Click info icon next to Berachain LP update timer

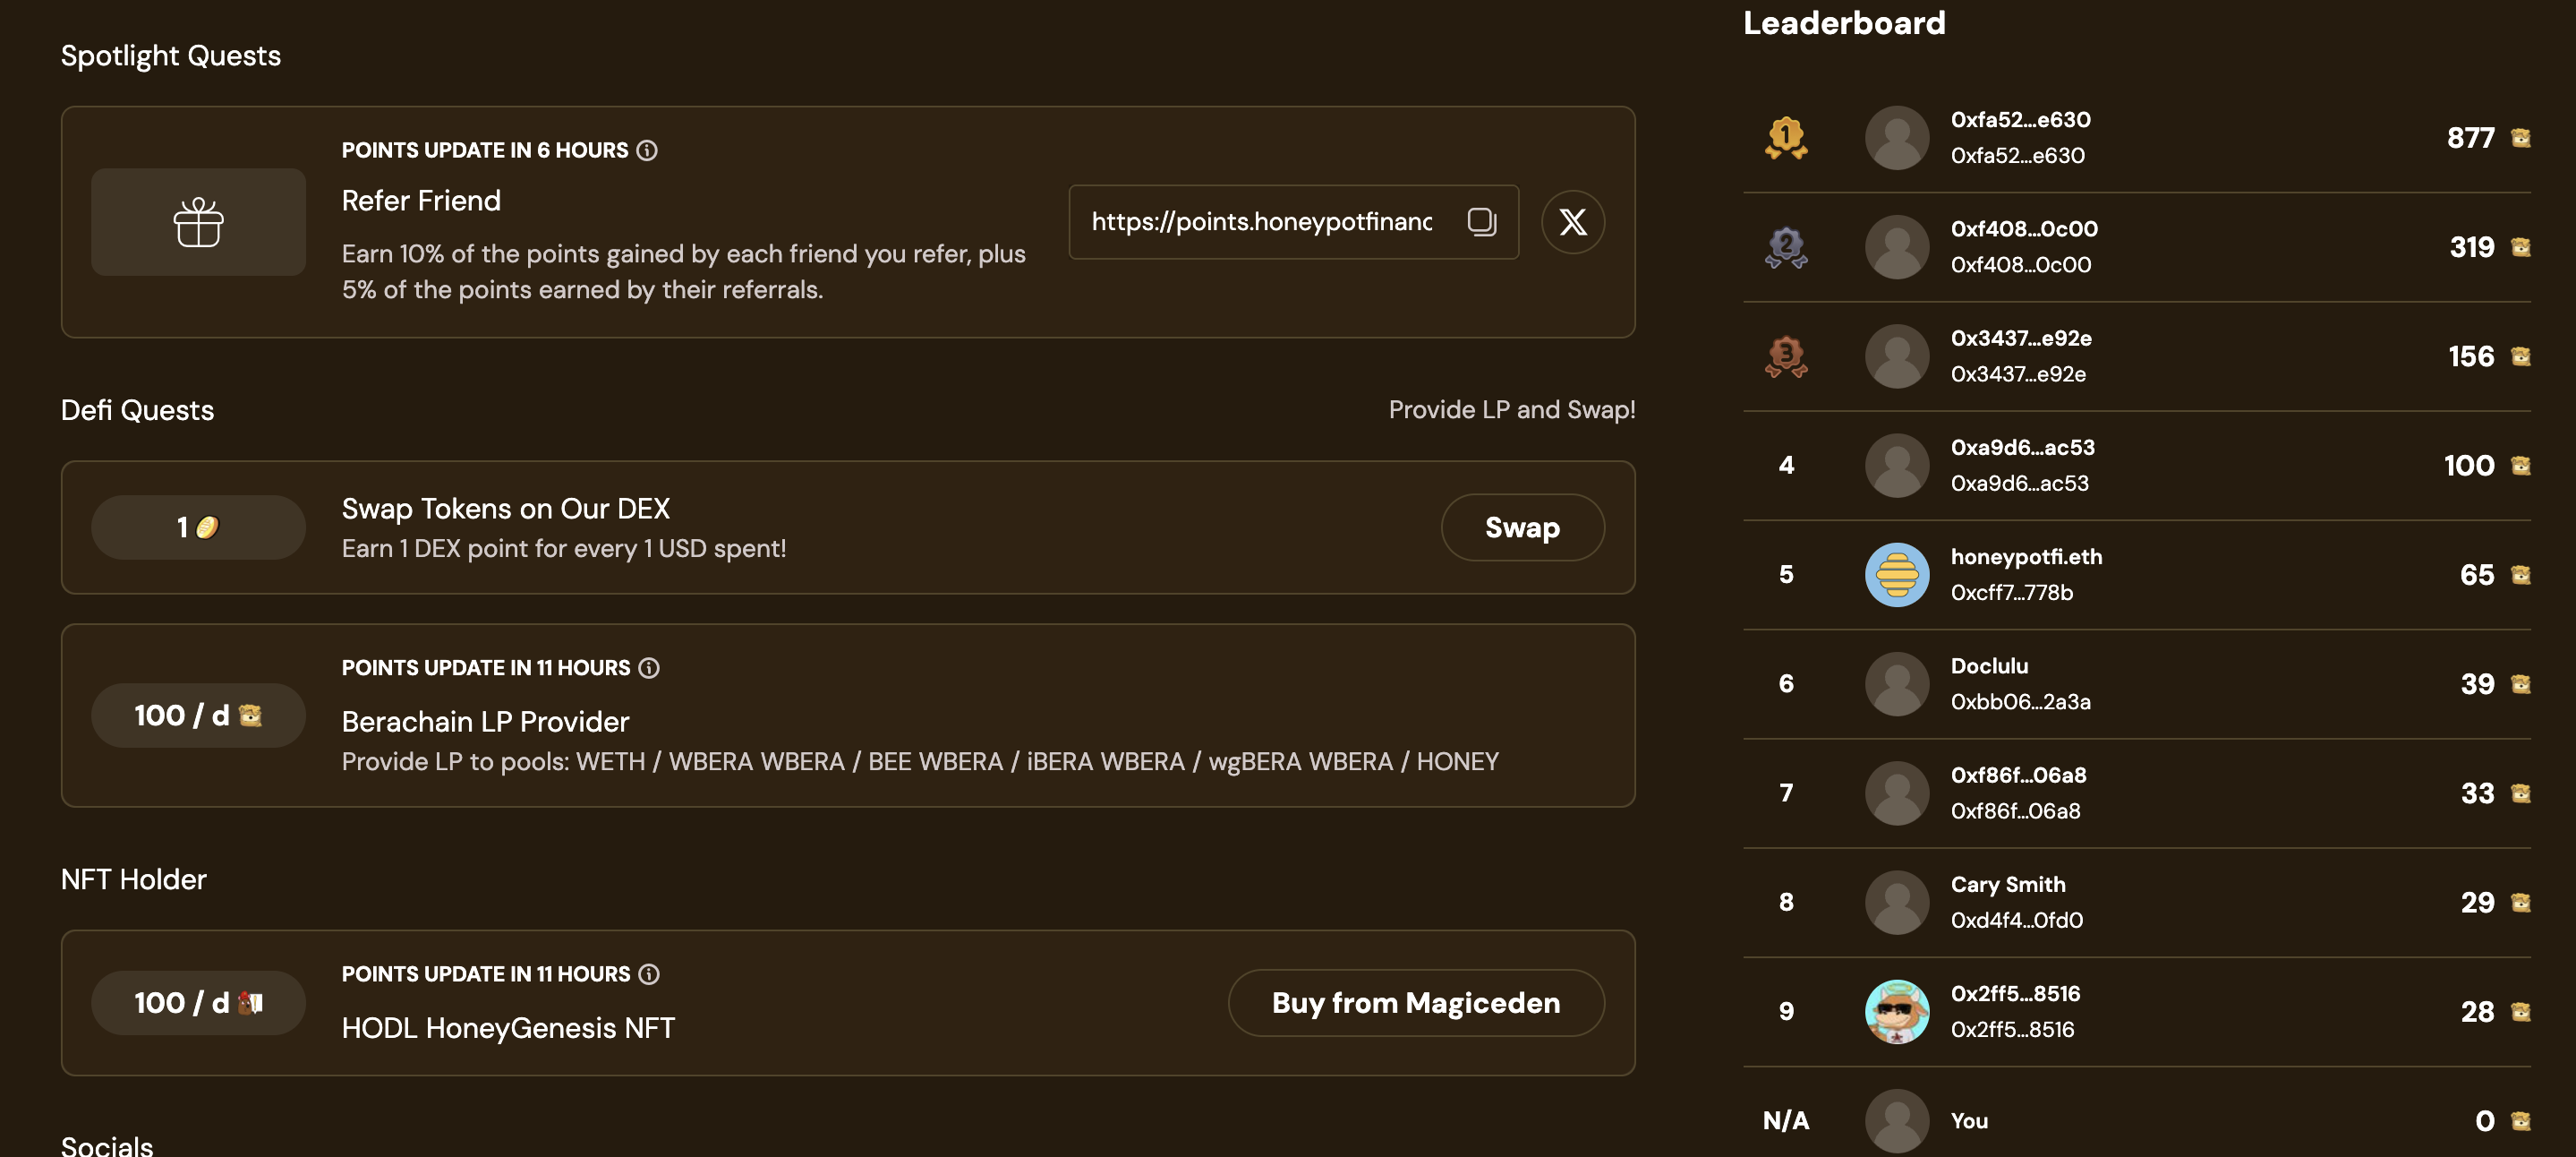pos(649,667)
